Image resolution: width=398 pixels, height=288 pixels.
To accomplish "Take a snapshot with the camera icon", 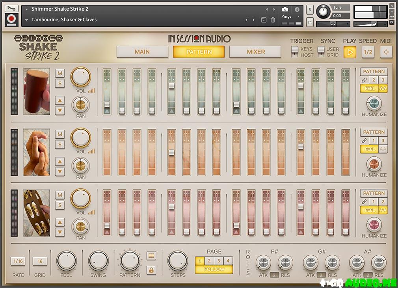I will (285, 9).
